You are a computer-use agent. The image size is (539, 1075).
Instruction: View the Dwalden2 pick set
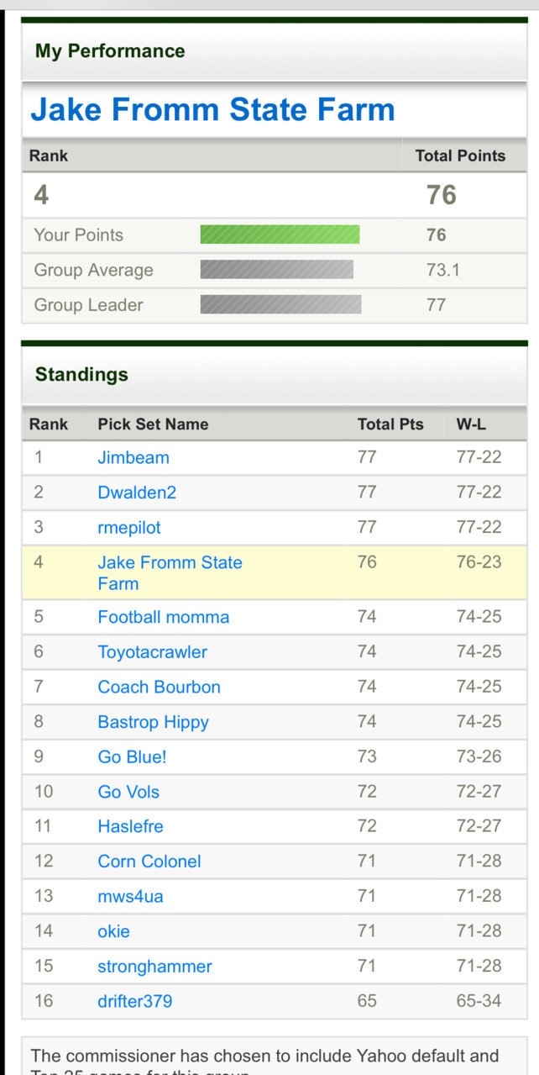click(x=137, y=493)
